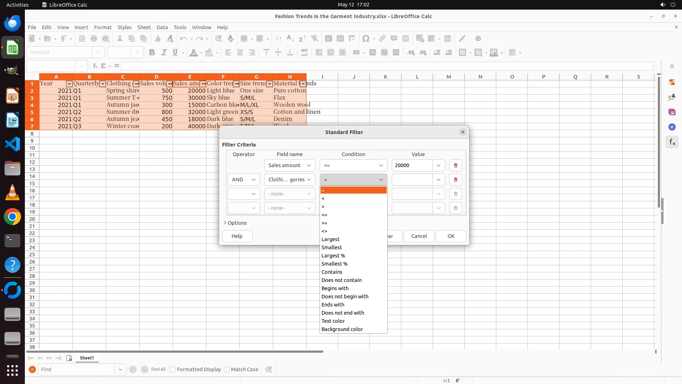The height and width of the screenshot is (384, 682).
Task: Click the Value field showing 20000
Action: pyautogui.click(x=412, y=165)
